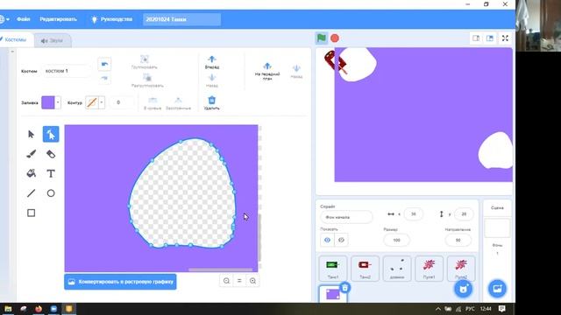Screen dimensions: 561x315
Task: Open the Редактировать menu
Action: (59, 19)
